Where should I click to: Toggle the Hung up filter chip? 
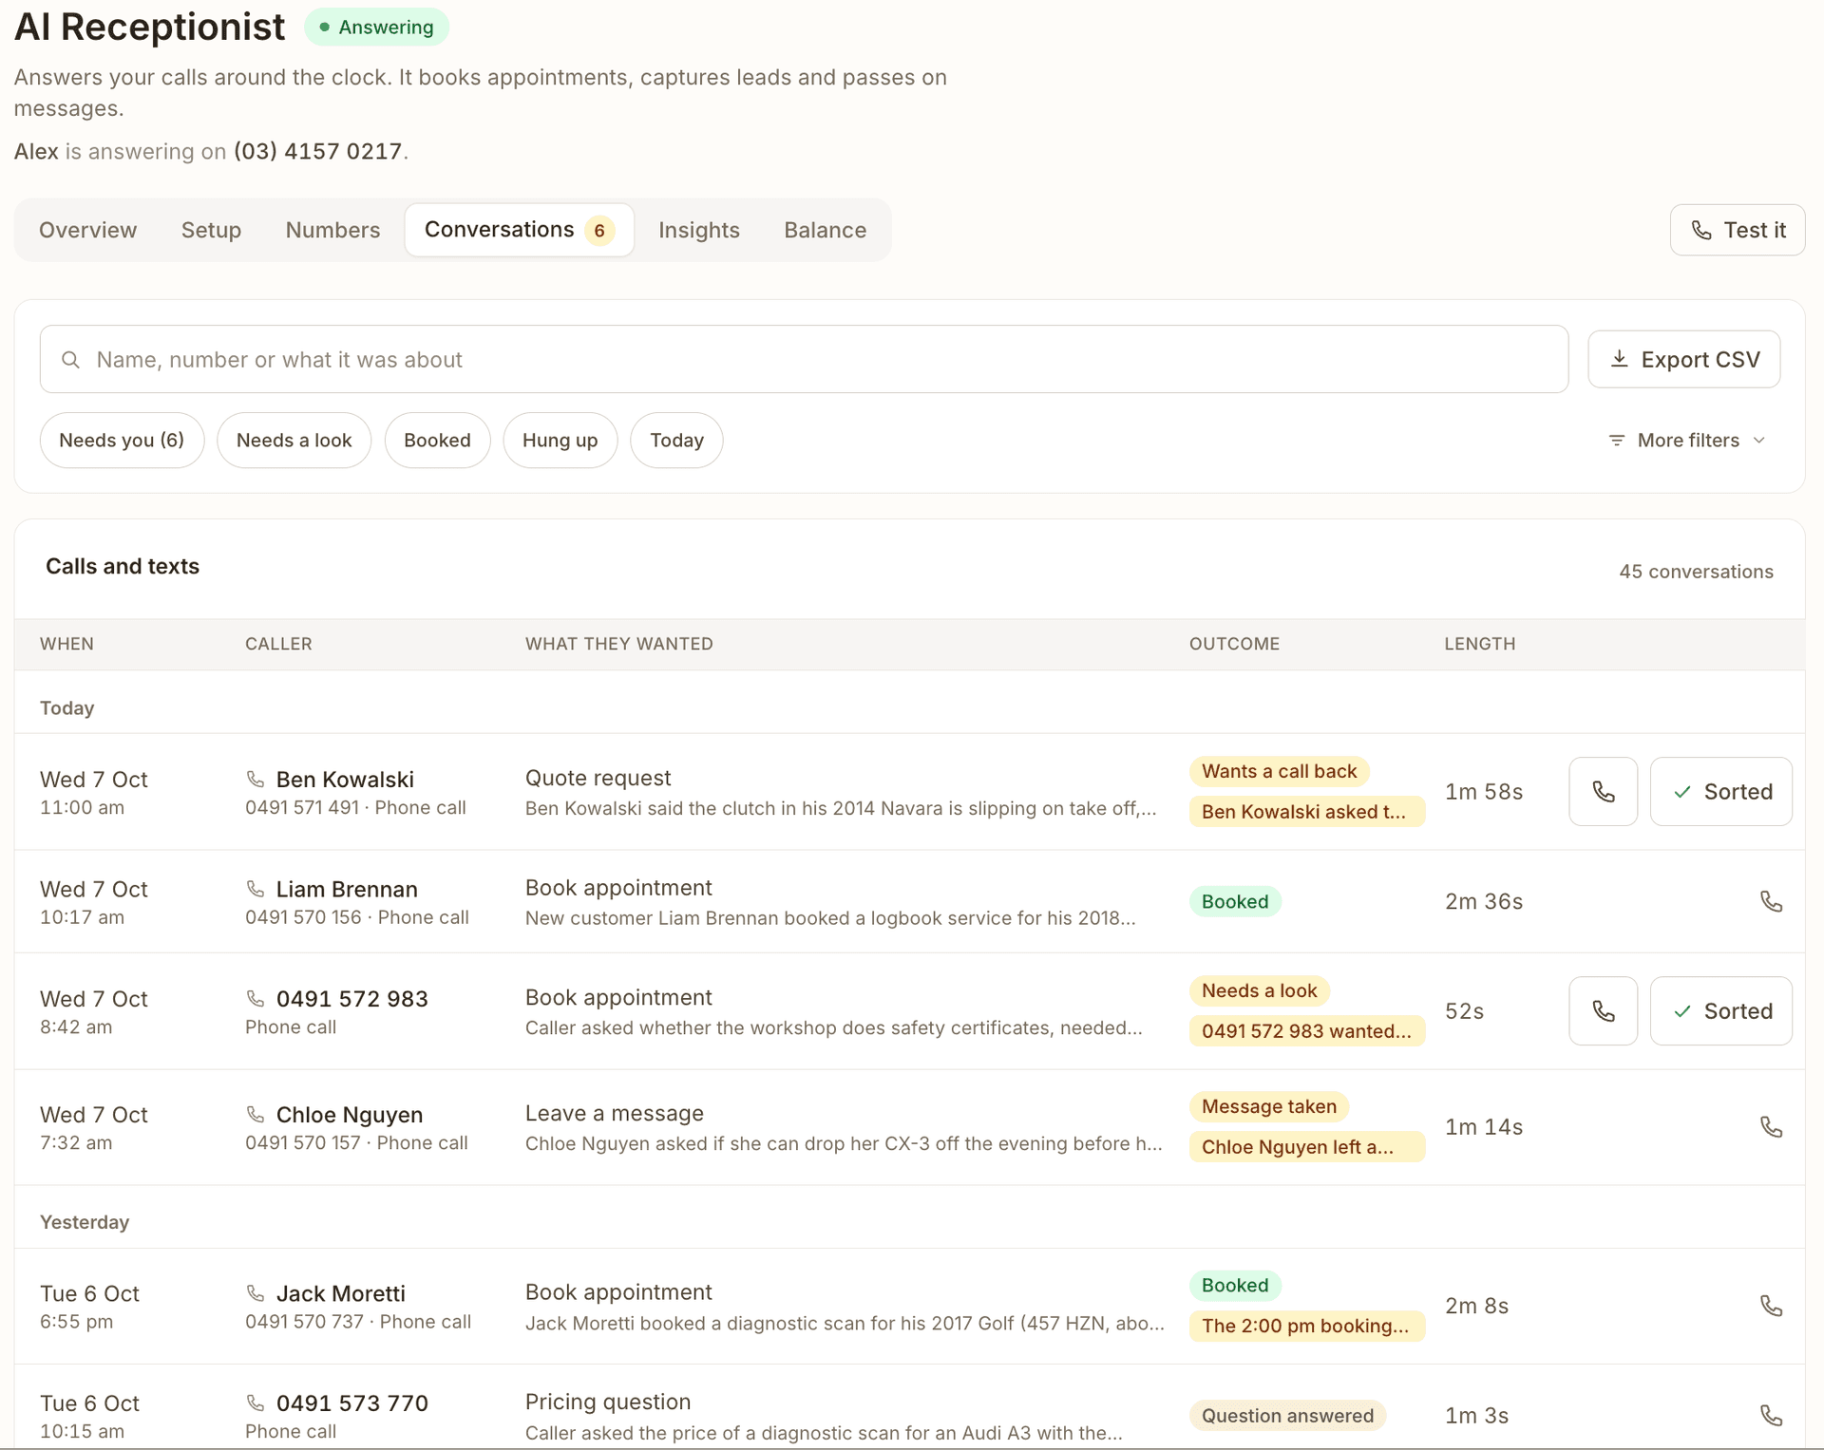[560, 440]
